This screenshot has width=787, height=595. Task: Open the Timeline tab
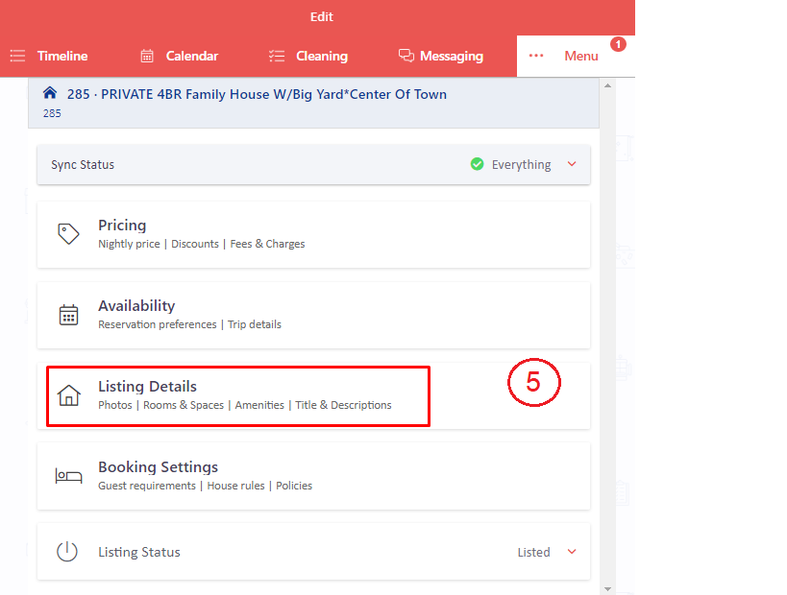coord(62,56)
